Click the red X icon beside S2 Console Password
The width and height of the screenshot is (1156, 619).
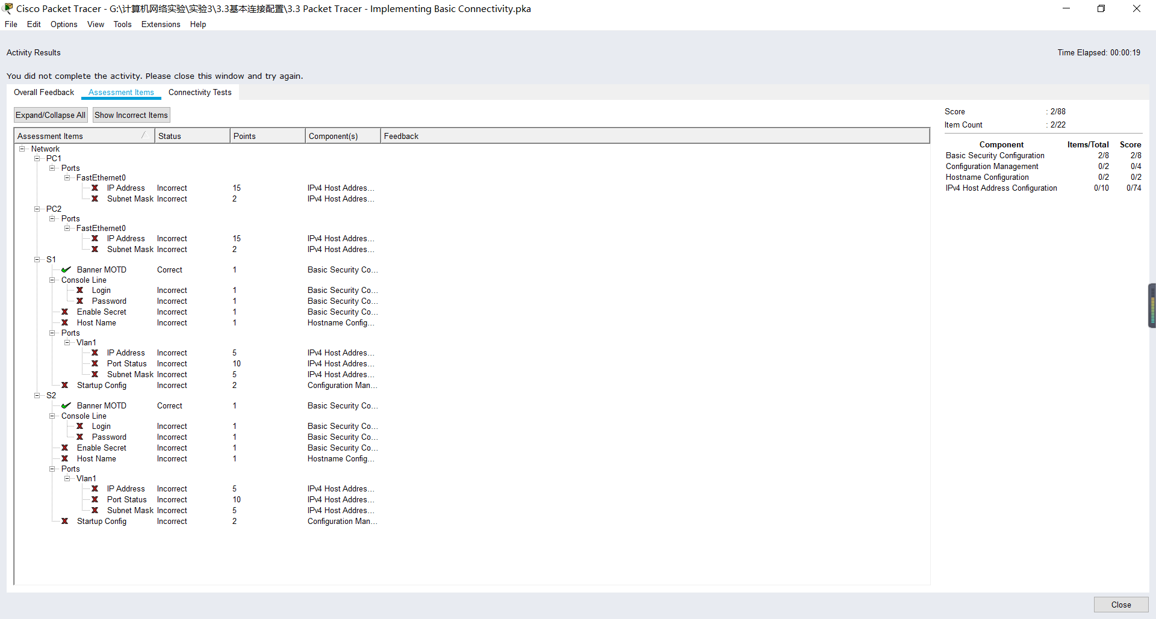tap(80, 437)
